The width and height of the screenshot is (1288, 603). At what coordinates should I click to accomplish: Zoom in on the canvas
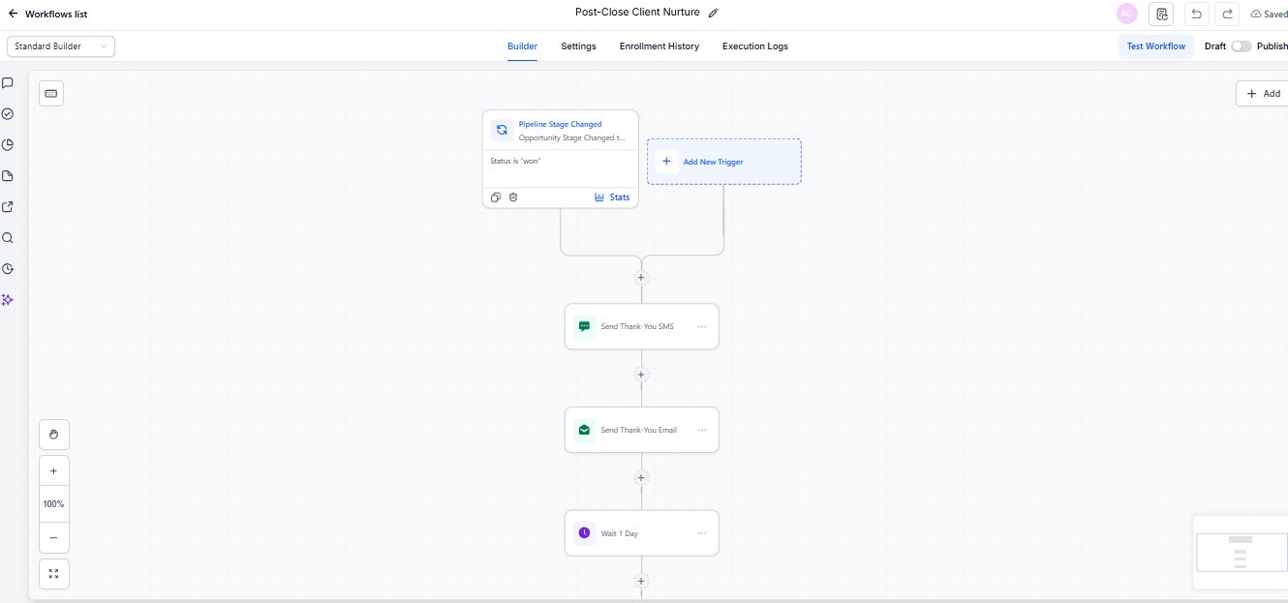click(53, 471)
